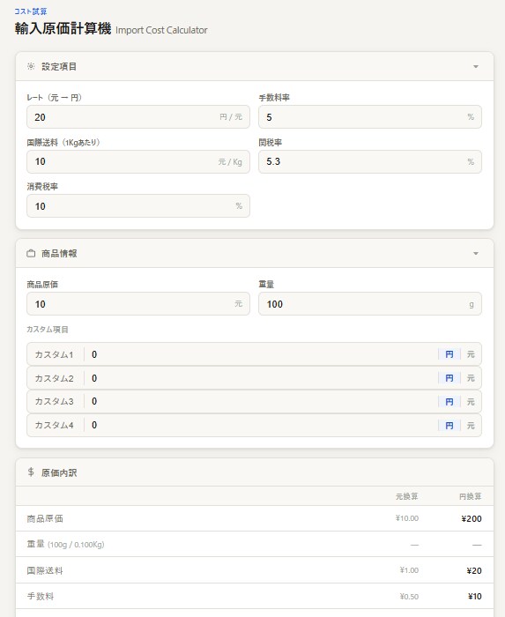The height and width of the screenshot is (617, 505).
Task: Select 元 currency for カスタム3
Action: 471,402
